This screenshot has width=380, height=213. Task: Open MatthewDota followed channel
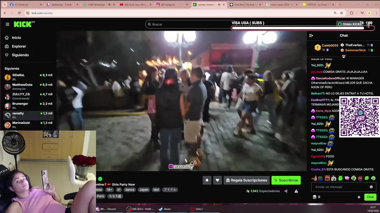click(x=28, y=86)
